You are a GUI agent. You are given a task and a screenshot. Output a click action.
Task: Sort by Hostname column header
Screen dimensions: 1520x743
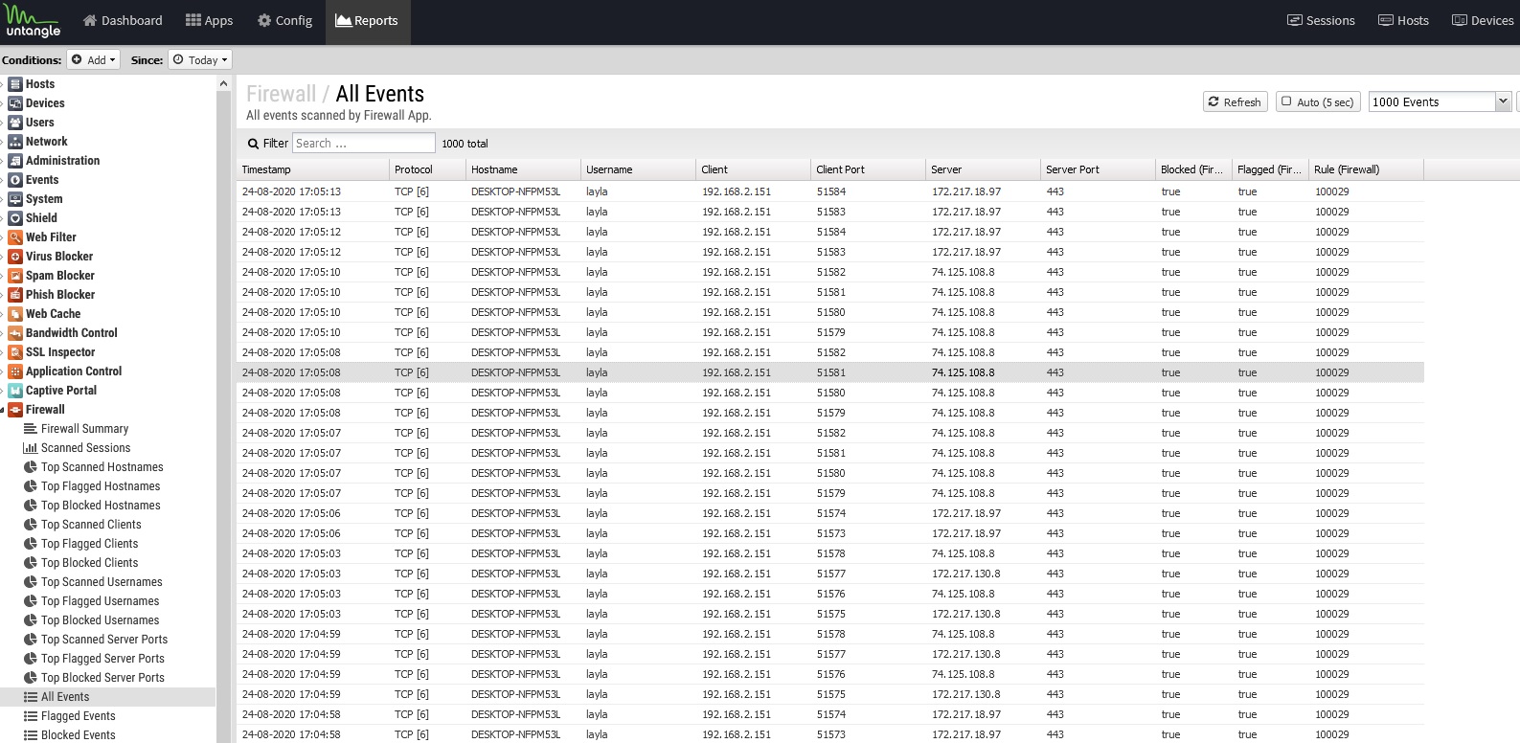[x=524, y=169]
